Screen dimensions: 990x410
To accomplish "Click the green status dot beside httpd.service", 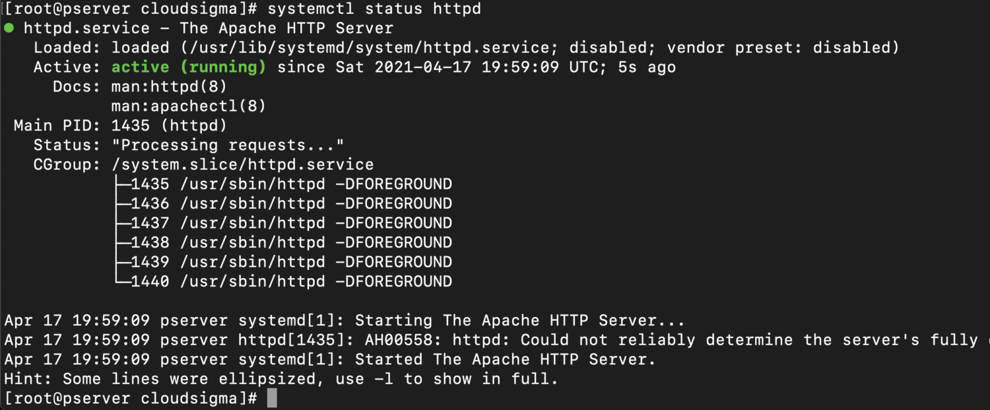I will pos(9,28).
